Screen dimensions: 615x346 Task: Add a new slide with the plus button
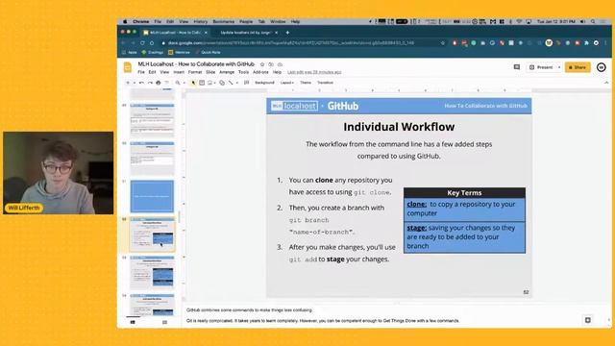128,83
